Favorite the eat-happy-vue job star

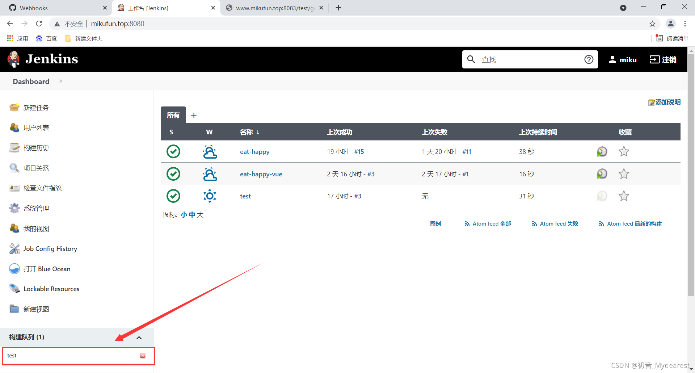(x=624, y=174)
